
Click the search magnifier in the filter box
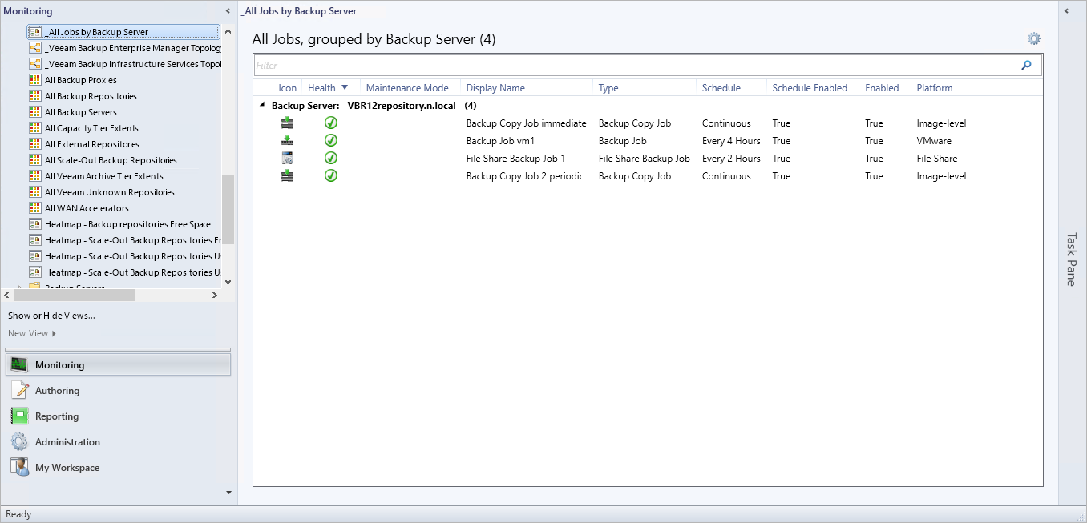1026,66
